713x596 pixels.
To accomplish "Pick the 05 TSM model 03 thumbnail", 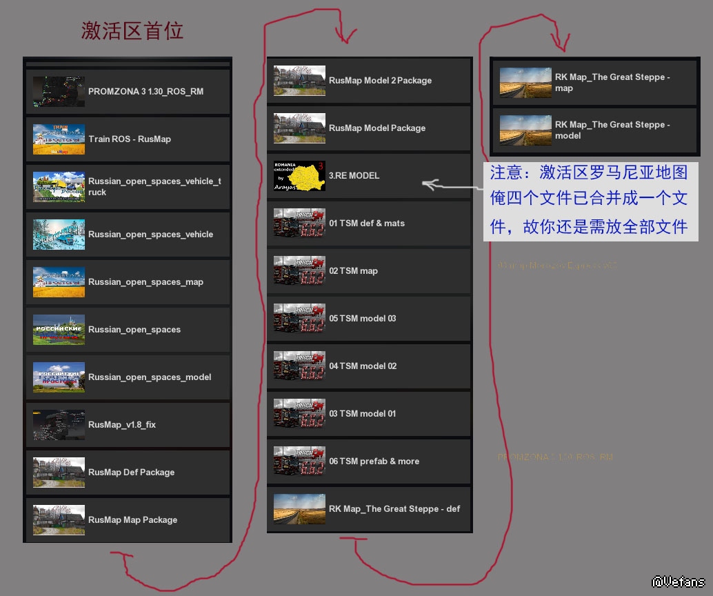I will [x=299, y=318].
